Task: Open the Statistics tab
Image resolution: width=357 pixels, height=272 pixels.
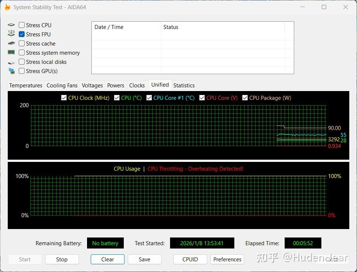Action: coord(184,86)
